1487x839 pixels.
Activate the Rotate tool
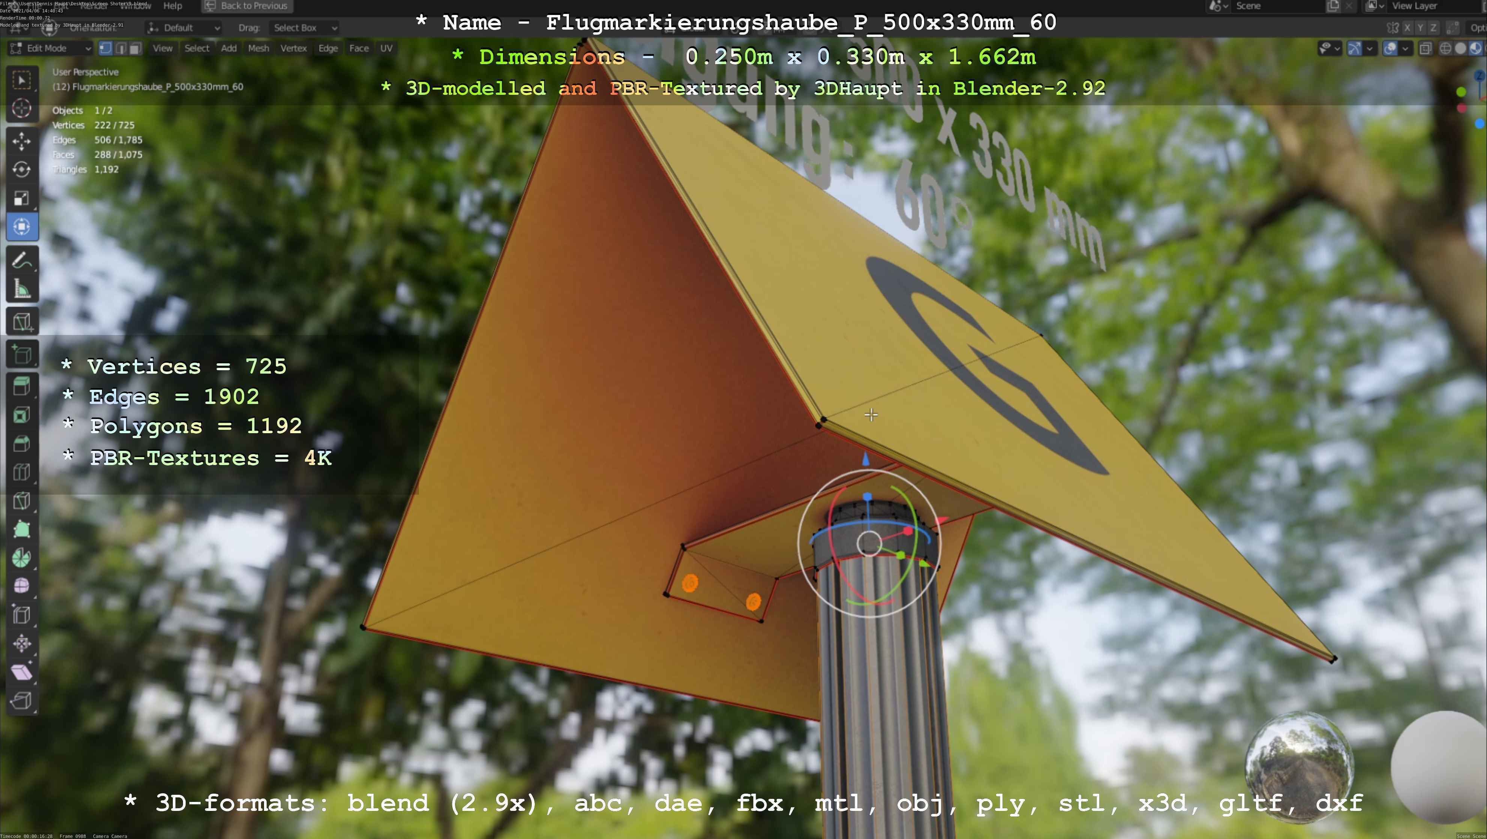(x=22, y=169)
